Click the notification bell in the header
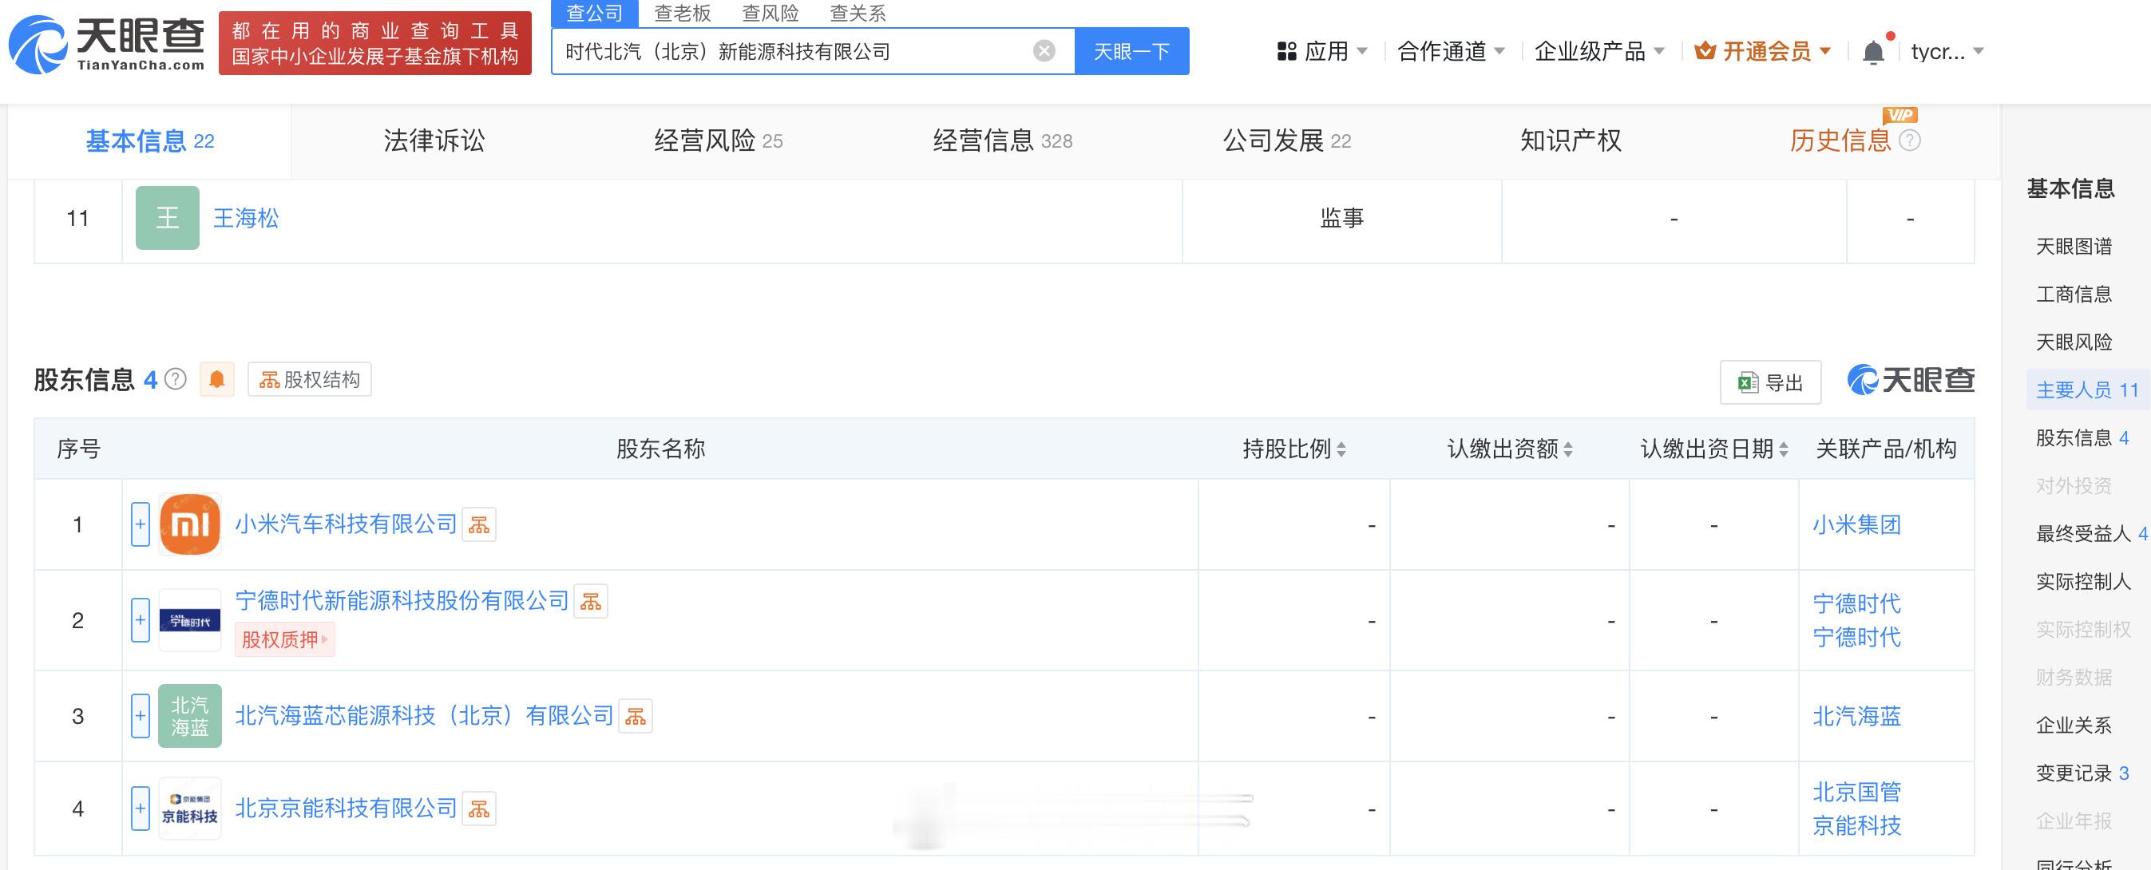The width and height of the screenshot is (2151, 870). (1873, 52)
